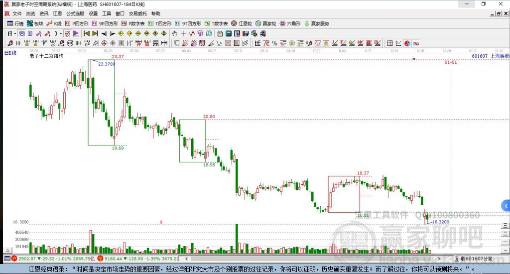Open the P四方形 tool

coord(77,24)
